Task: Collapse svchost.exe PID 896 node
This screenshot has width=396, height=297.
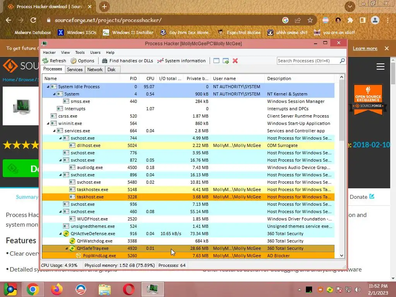Action: tap(60, 175)
